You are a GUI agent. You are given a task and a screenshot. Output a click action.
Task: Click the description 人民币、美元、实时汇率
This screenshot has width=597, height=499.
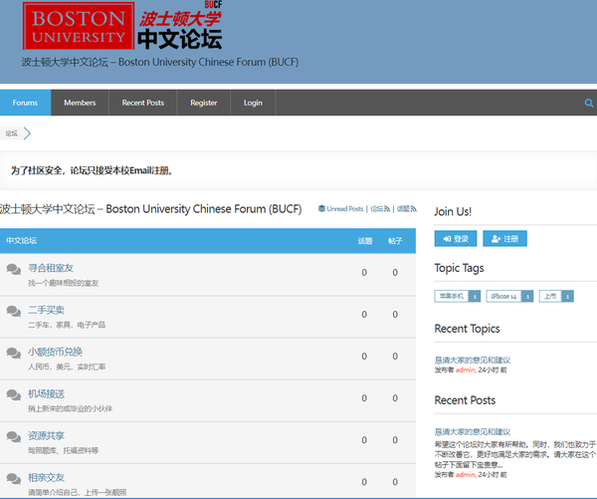[67, 367]
